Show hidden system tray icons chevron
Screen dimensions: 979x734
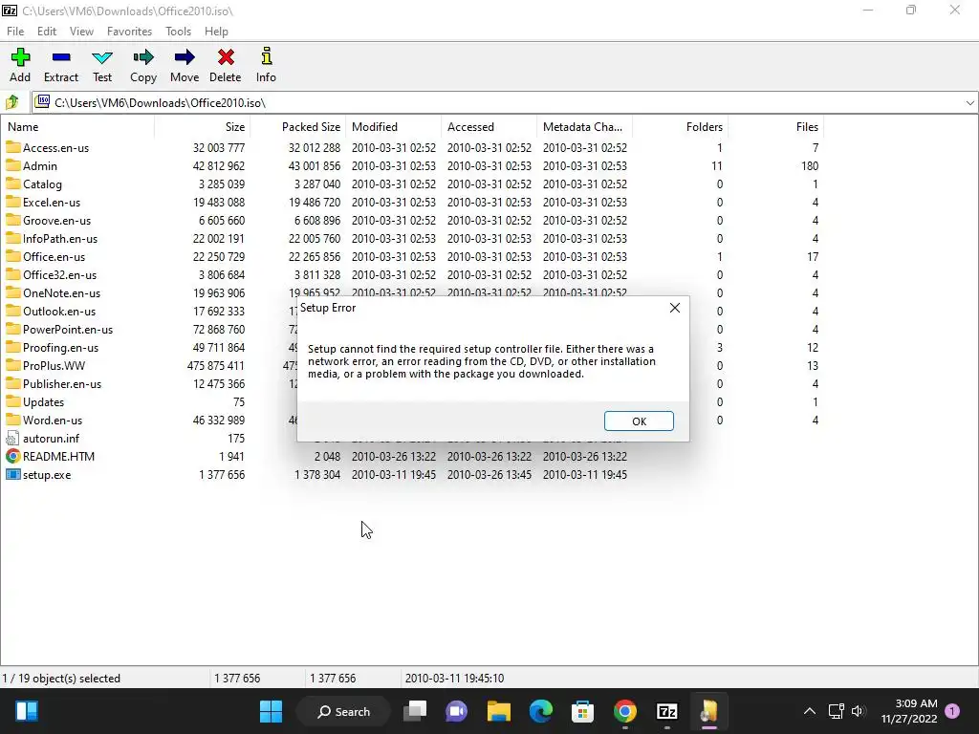[809, 711]
